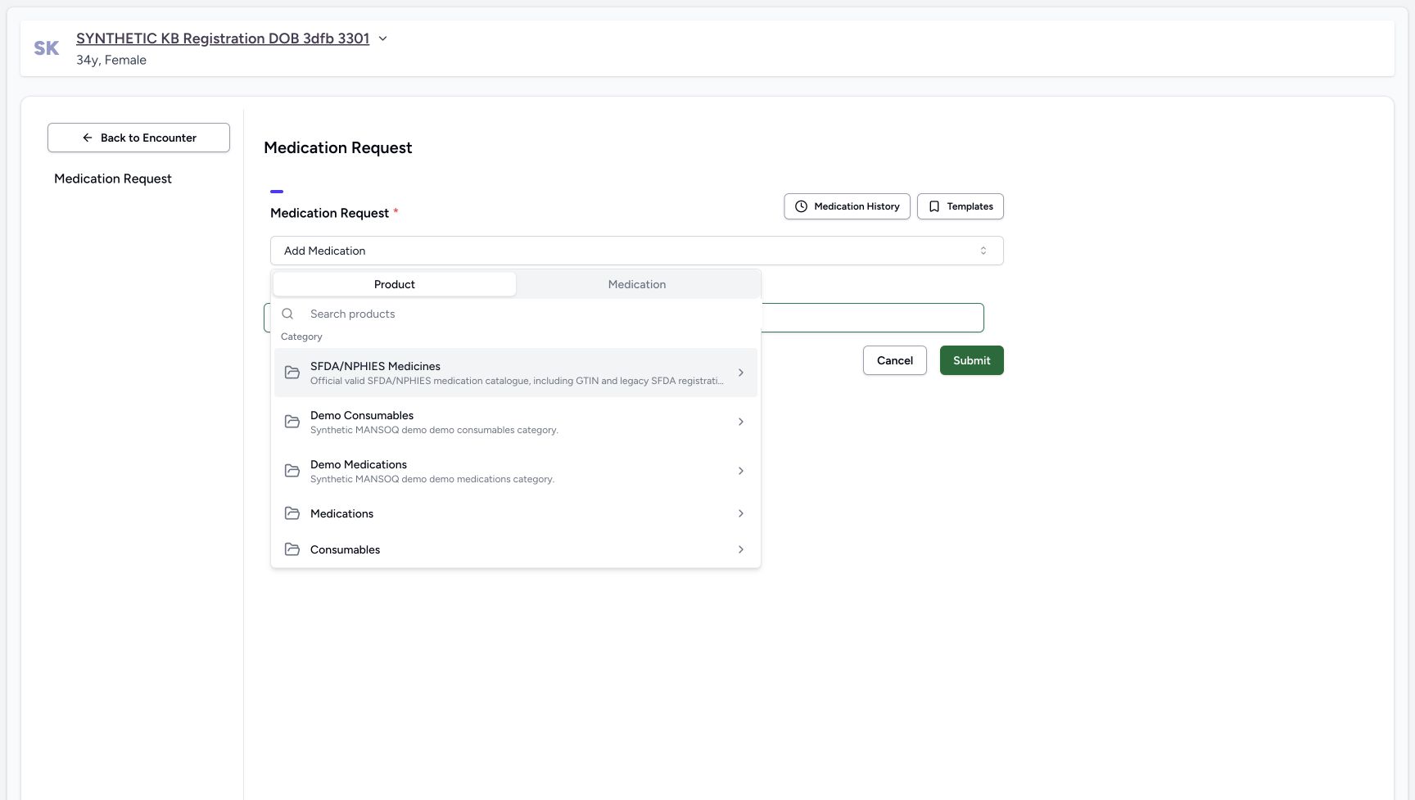Open the Medications category
This screenshot has width=1415, height=800.
coord(516,513)
